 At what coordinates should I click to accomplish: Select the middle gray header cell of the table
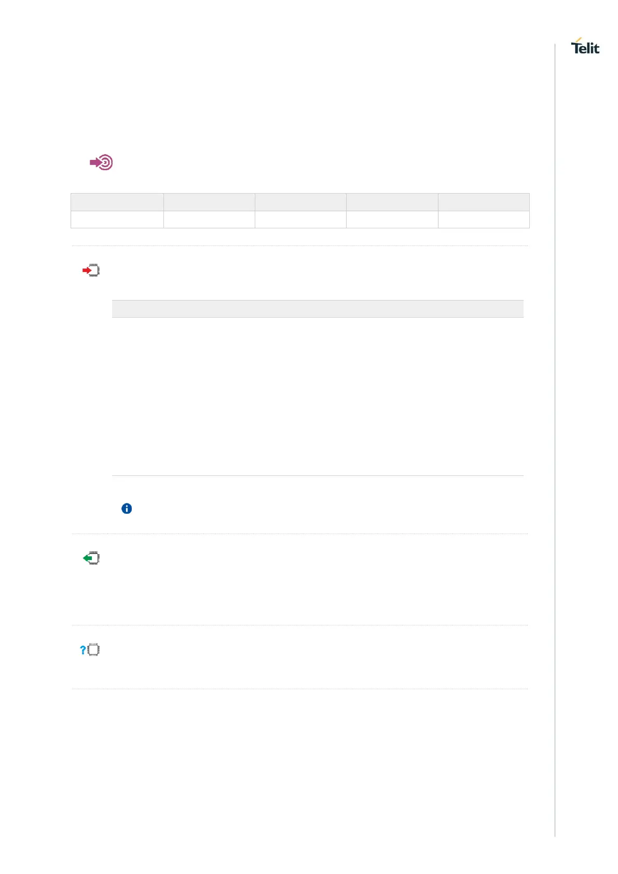click(300, 202)
